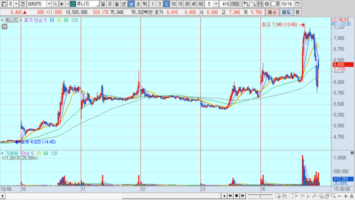Screen dimensions: 355x200
Task: Click the green 신 badge icon
Action: (x=73, y=4)
